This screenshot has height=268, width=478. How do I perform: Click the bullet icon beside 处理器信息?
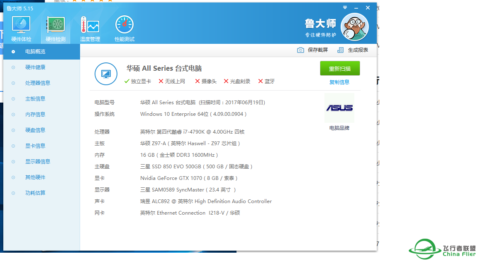(x=13, y=83)
